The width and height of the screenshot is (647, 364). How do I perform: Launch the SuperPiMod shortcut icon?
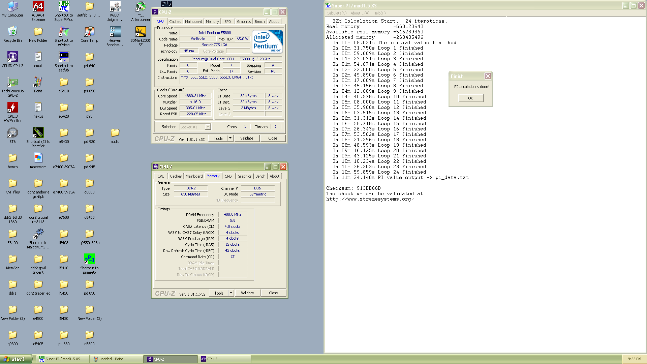click(x=64, y=11)
